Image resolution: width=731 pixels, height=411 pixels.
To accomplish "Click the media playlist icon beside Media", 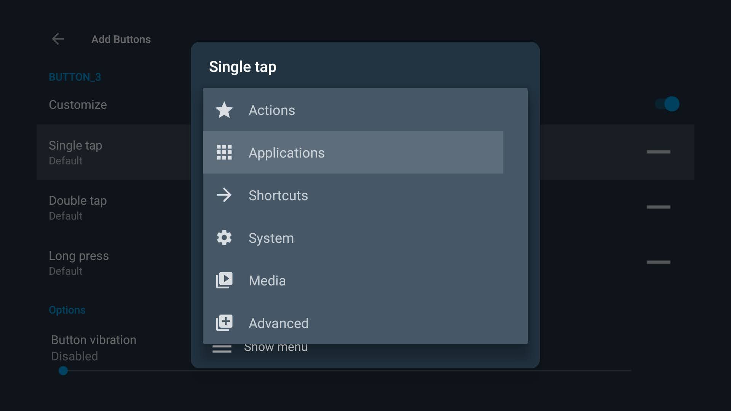I will (x=224, y=280).
